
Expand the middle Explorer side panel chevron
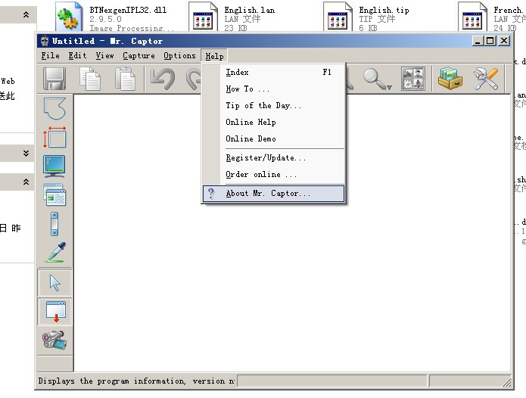coord(26,154)
